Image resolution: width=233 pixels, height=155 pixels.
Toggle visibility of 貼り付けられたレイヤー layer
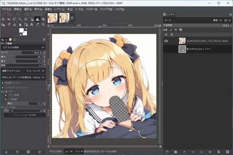pos(166,49)
